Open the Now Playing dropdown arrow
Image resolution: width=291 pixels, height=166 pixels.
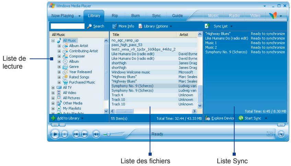pyautogui.click(x=79, y=16)
